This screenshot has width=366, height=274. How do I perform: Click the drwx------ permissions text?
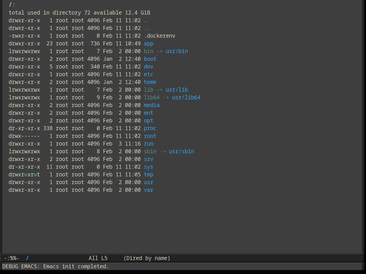coord(24,136)
